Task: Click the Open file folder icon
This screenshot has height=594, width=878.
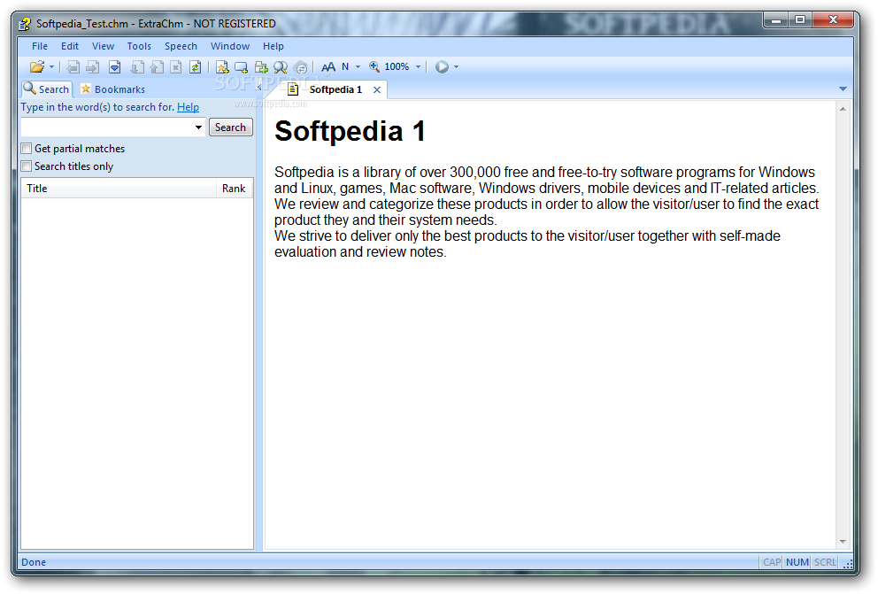Action: pos(37,67)
